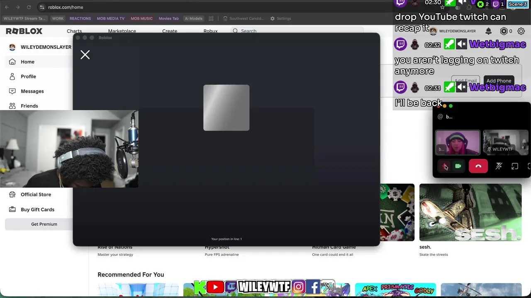This screenshot has height=298, width=531.
Task: Open Roblox notifications bell
Action: 488,31
